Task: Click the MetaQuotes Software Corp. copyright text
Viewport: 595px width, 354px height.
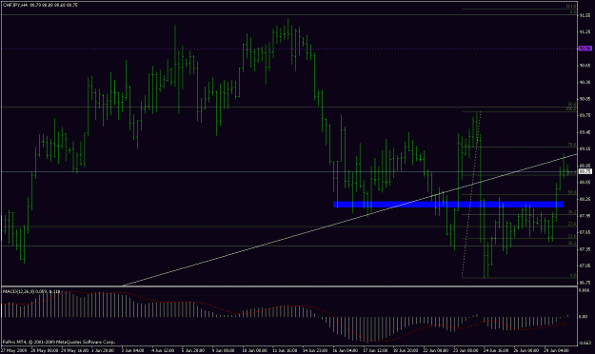Action: tap(59, 342)
